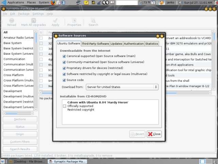
Task: Uncheck Software restricted by copyright (multiverse)
Action: (64, 74)
